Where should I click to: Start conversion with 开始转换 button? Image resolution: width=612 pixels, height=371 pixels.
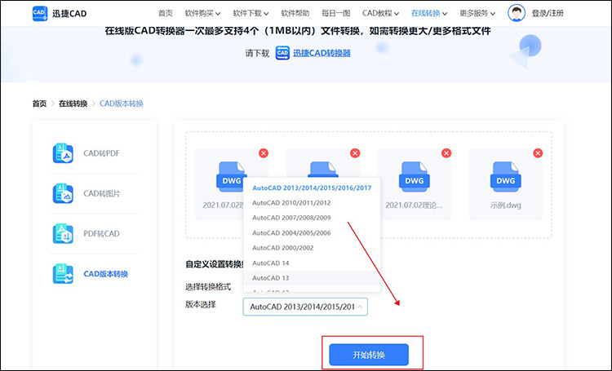369,355
